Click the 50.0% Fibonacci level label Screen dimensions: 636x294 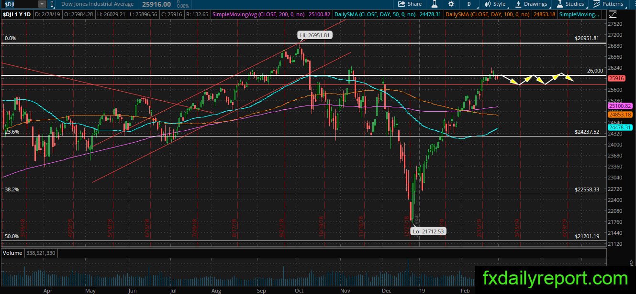click(11, 236)
